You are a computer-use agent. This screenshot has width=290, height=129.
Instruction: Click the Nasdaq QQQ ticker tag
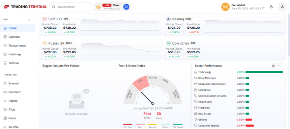(188, 19)
